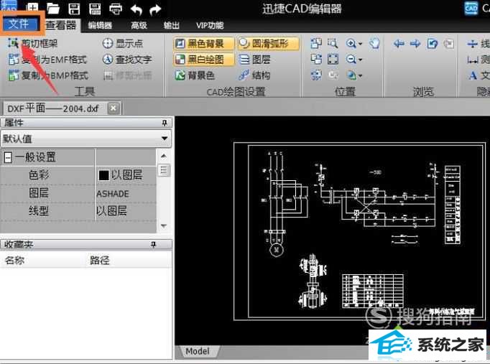Screen dimensions: 490x364
Task: Close the DXF平面——2004.dxf tab
Action: coord(113,108)
